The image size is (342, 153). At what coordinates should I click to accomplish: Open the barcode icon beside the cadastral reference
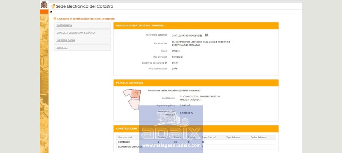click(x=206, y=35)
